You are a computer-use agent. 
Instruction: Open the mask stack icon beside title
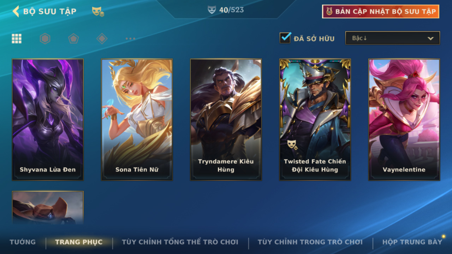coord(98,12)
